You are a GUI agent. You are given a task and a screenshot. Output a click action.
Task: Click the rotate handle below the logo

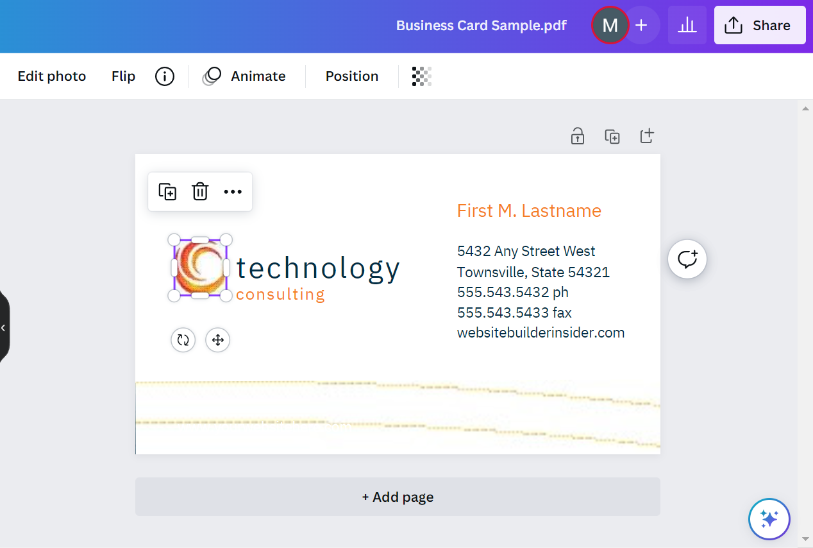[183, 340]
